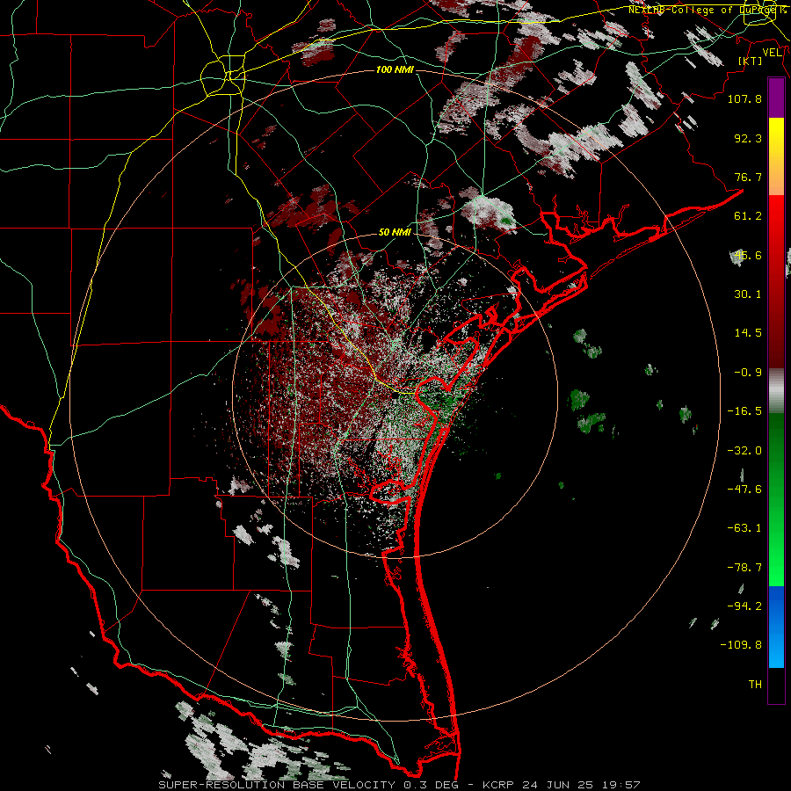Image resolution: width=791 pixels, height=791 pixels.
Task: Click the -63.1 value on velocity scale
Action: click(x=744, y=528)
